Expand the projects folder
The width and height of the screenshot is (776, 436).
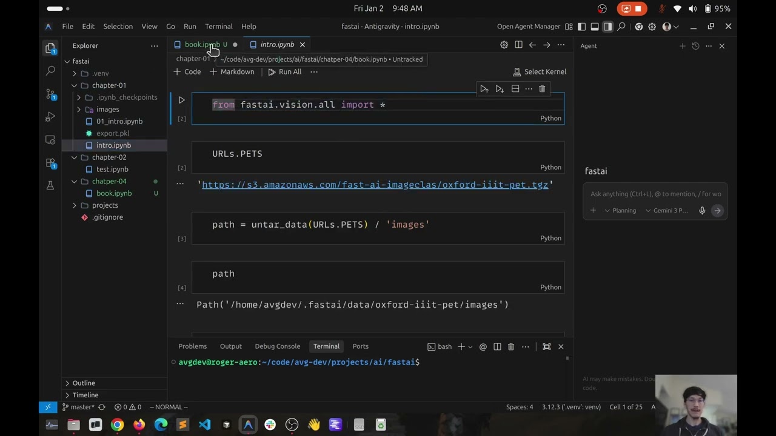pyautogui.click(x=75, y=205)
